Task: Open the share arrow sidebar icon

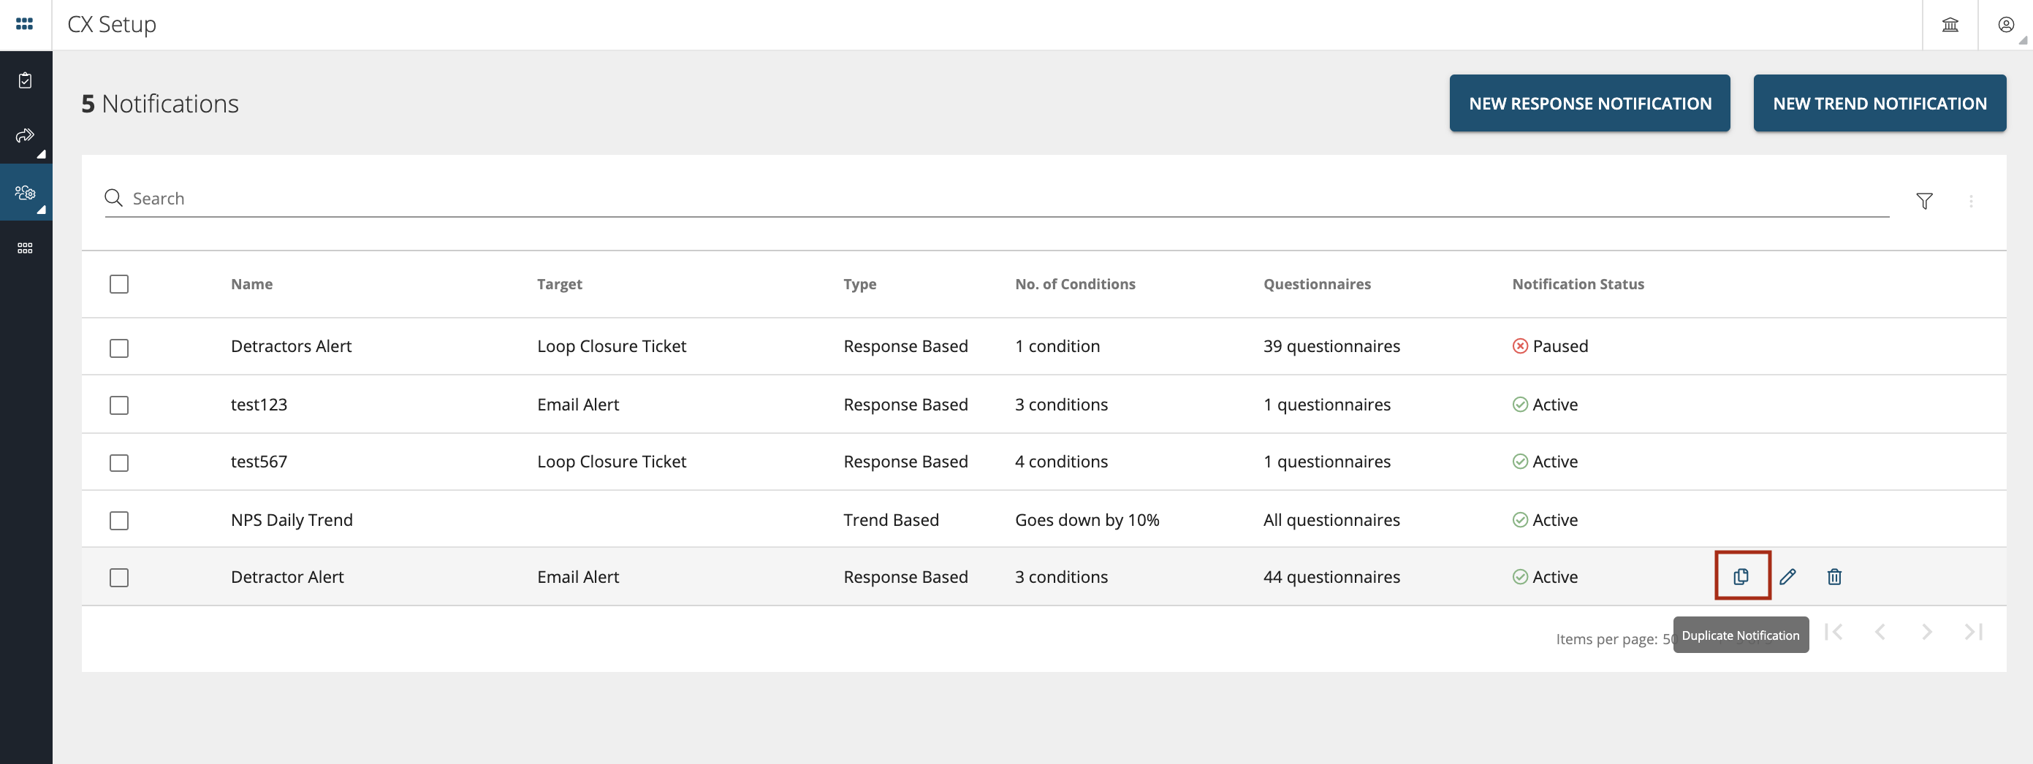Action: [26, 136]
